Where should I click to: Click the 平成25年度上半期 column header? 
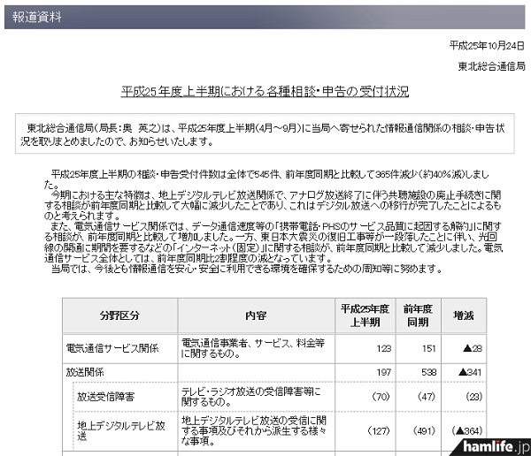coord(366,314)
